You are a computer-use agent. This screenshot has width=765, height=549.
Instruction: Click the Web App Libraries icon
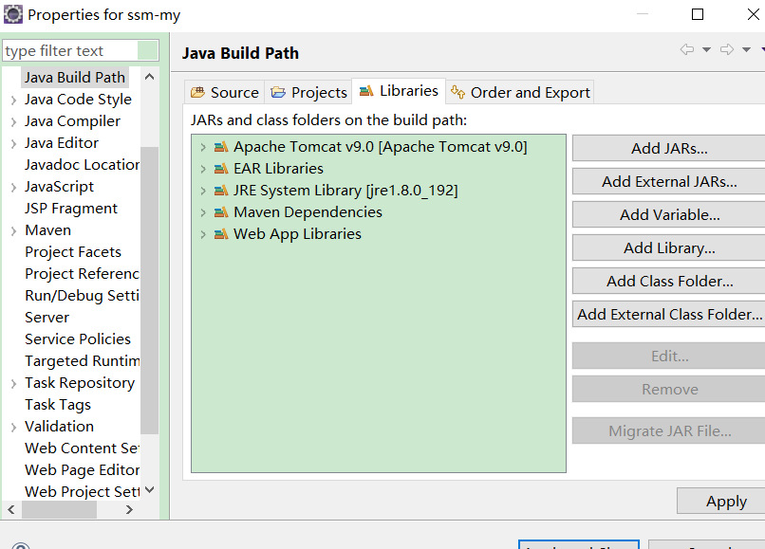(221, 234)
